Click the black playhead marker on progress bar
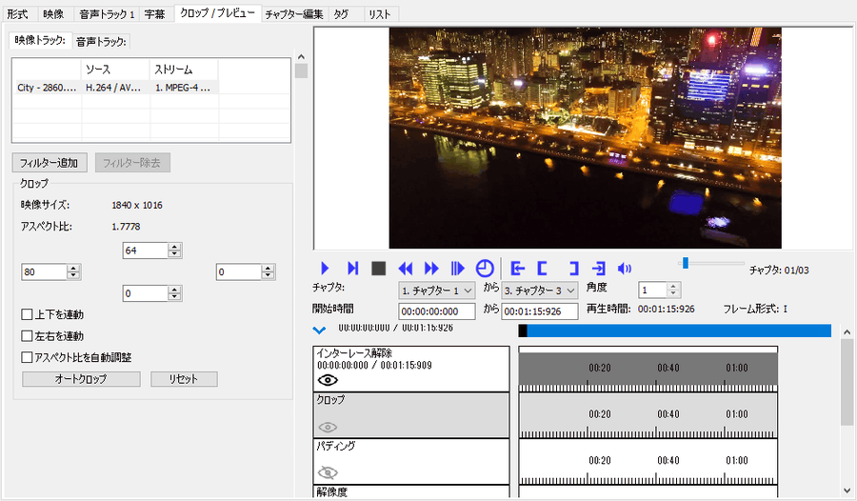The height and width of the screenshot is (501, 857). (523, 331)
